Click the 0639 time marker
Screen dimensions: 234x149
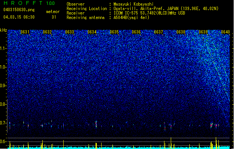[x=203, y=32]
